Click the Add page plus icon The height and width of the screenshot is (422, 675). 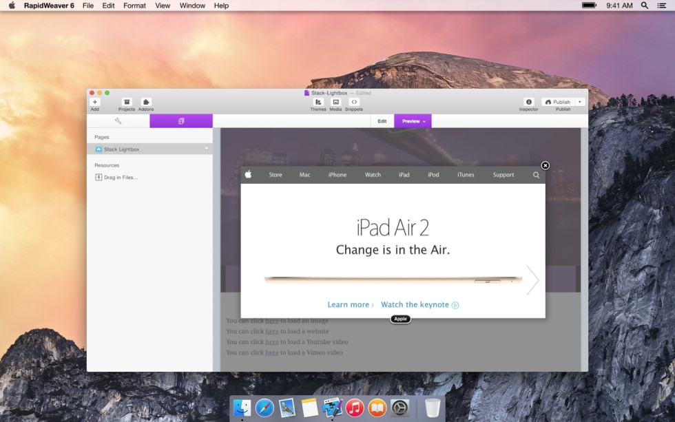pyautogui.click(x=95, y=102)
